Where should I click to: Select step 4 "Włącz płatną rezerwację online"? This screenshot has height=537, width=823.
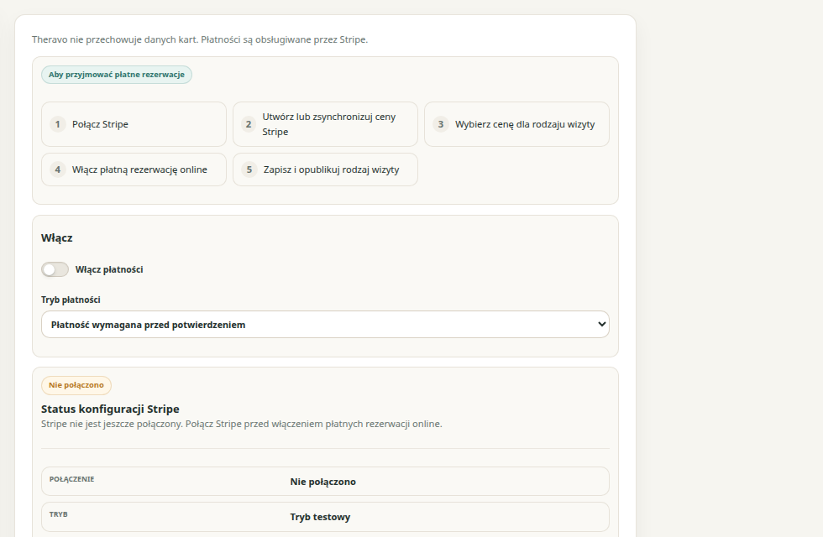click(x=134, y=169)
